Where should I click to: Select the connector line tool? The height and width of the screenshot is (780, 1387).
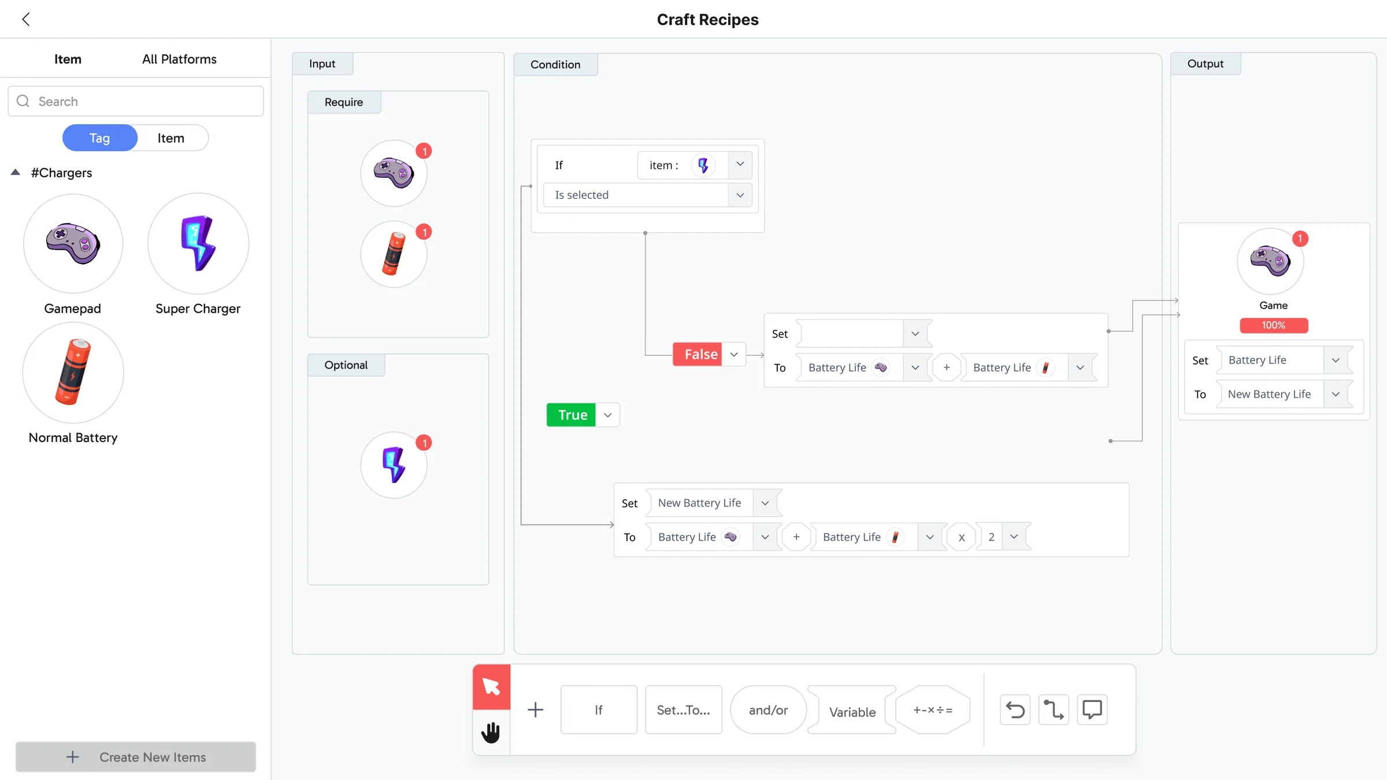coord(1053,710)
